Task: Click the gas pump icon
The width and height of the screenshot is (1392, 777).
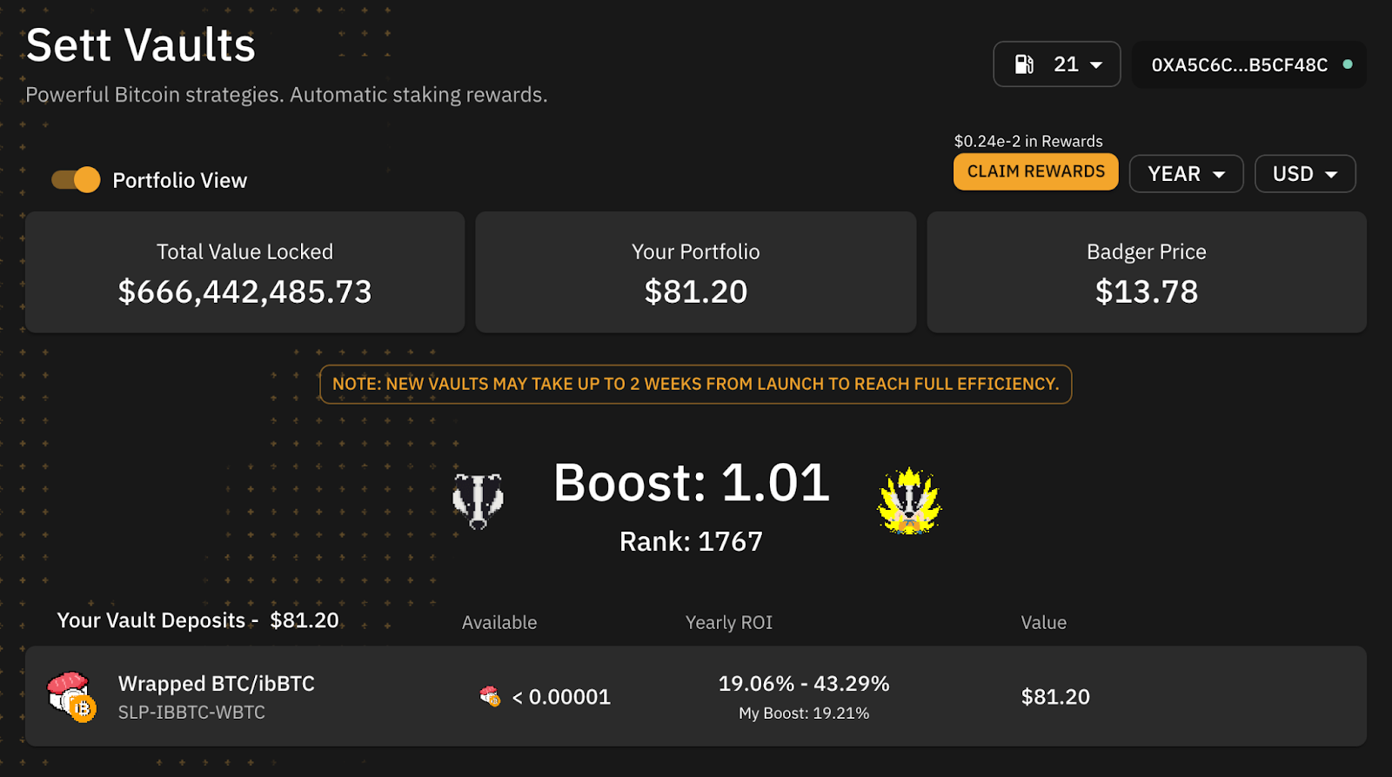Action: (x=1024, y=64)
